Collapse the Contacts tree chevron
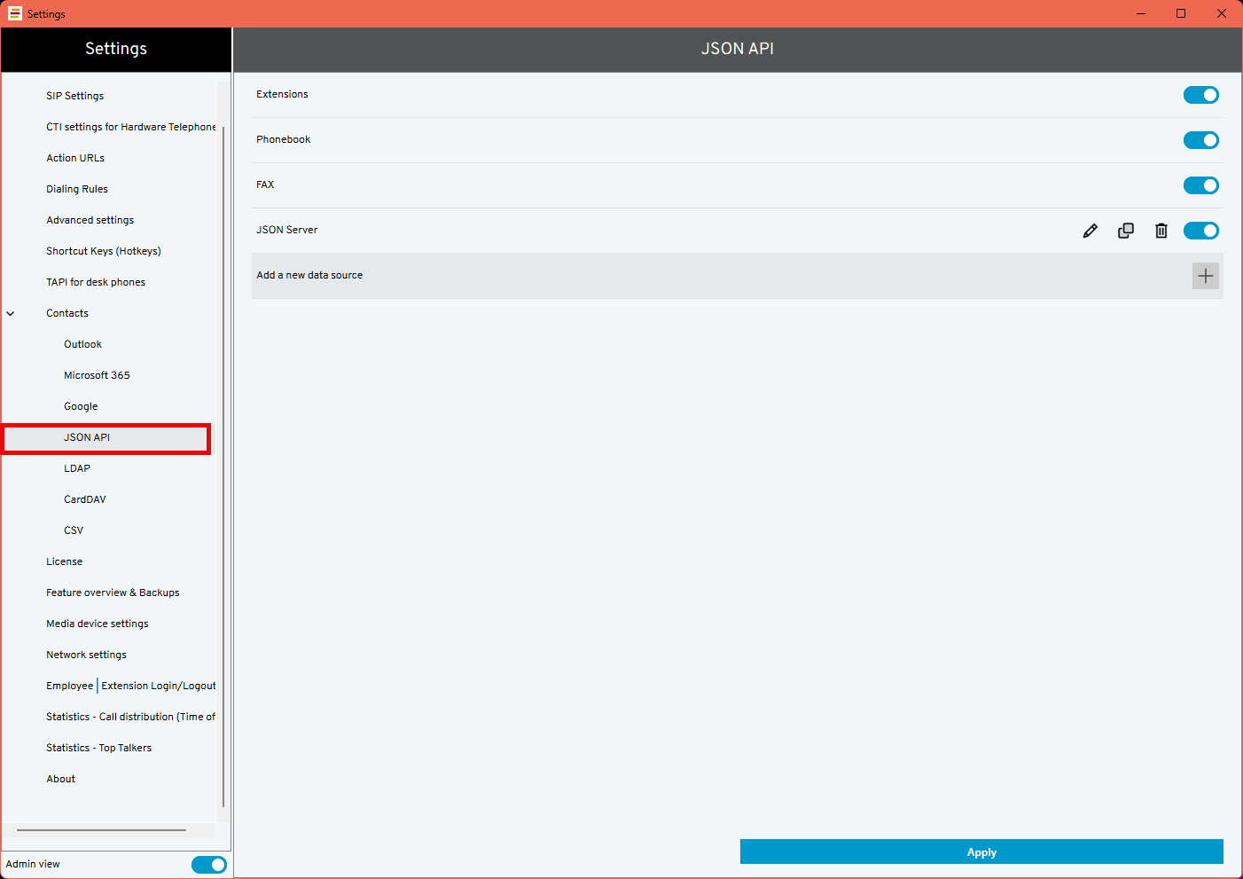This screenshot has width=1243, height=879. 11,313
